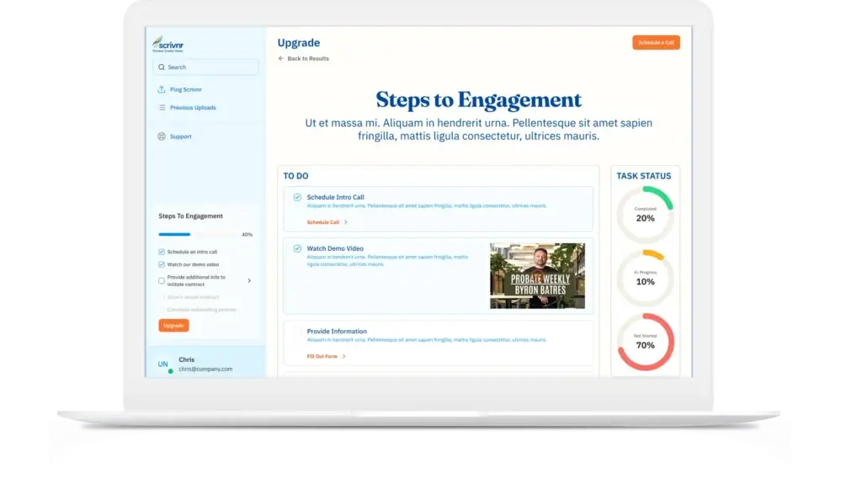The width and height of the screenshot is (862, 479).
Task: Click the Previous Uploads list icon
Action: [x=162, y=108]
